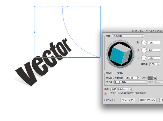
Task: Open the perspective slider arrow
Action: tap(159, 64)
